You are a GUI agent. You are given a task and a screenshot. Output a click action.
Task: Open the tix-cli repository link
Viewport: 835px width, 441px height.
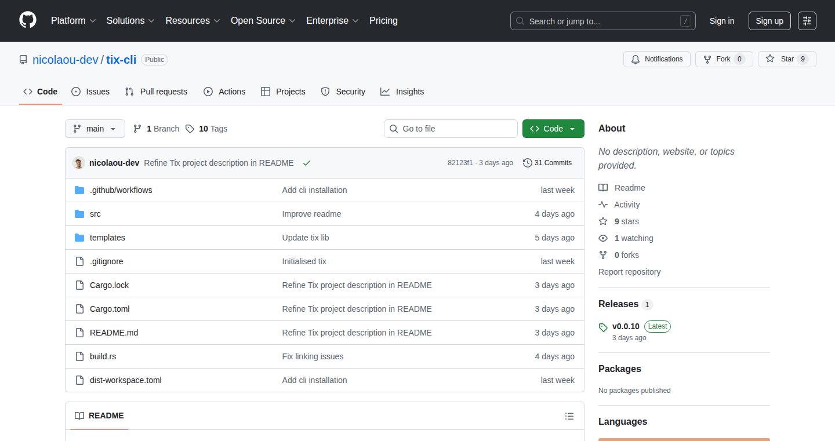point(121,59)
